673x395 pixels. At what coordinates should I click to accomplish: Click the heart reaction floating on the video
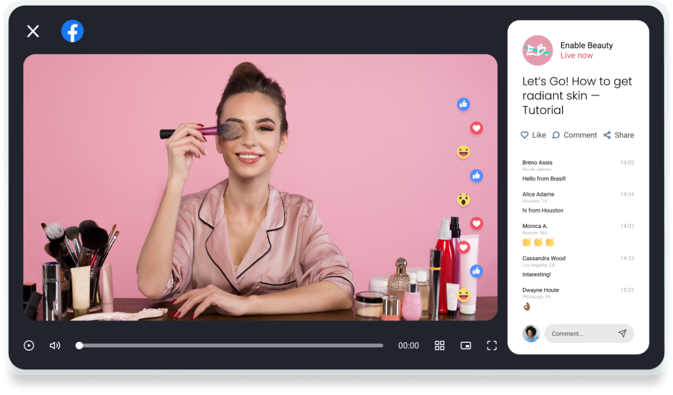[476, 128]
